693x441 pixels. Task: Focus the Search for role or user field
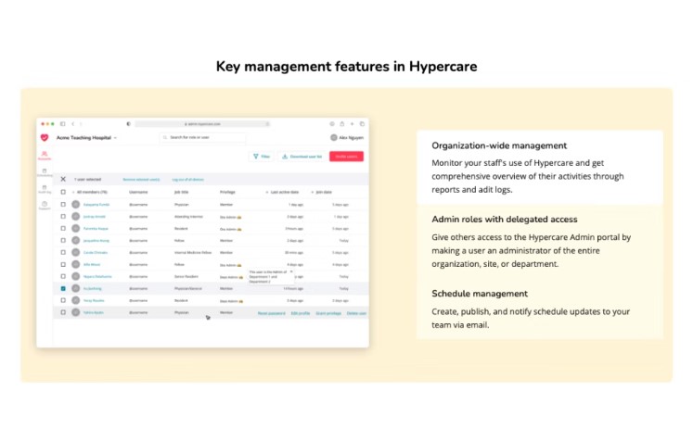[x=203, y=137]
